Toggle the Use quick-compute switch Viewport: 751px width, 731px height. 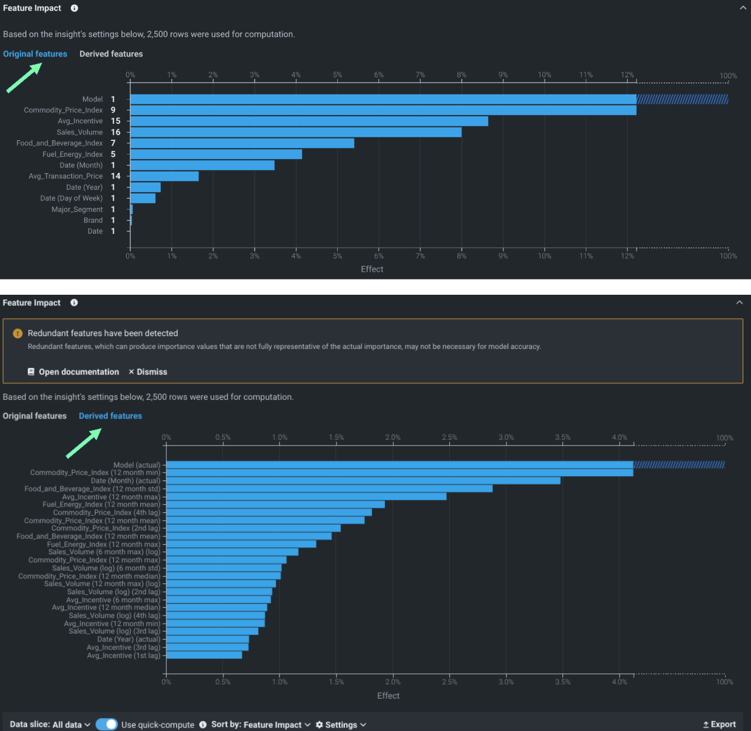coord(107,725)
